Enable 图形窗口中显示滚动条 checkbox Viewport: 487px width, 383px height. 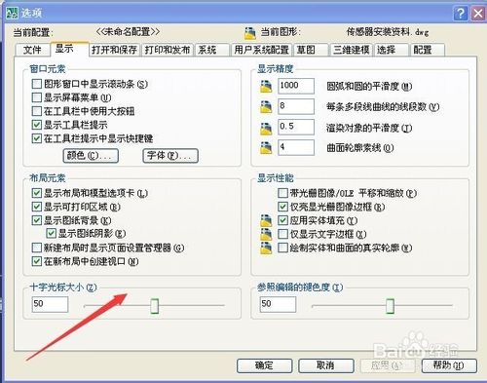point(37,84)
